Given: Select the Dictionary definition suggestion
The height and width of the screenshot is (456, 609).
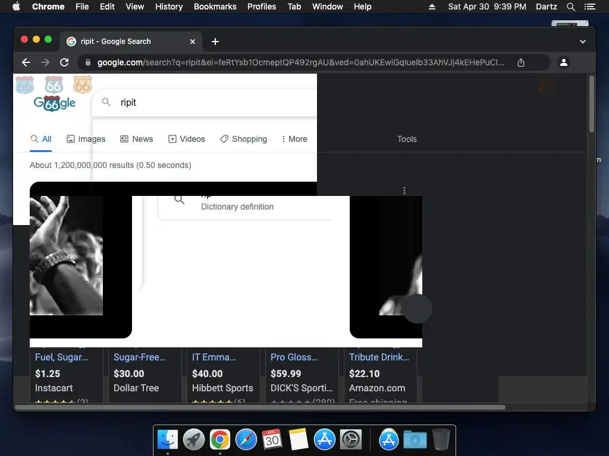Looking at the screenshot, I should tap(237, 207).
